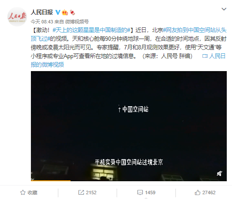
Task: Repost using the share icon 2152
Action: (87, 192)
